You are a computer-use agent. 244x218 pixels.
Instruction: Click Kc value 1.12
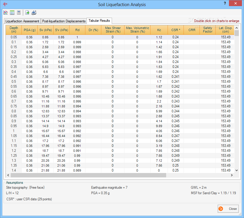click(x=159, y=37)
